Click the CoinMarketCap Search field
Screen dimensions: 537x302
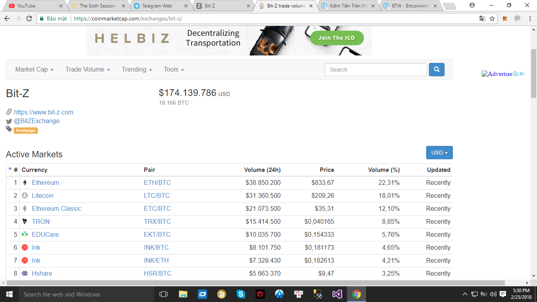tap(375, 70)
